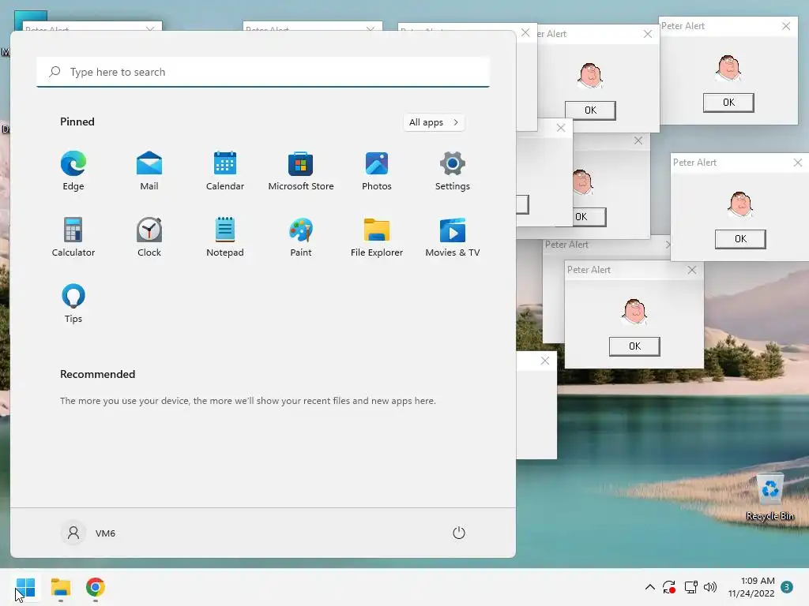The width and height of the screenshot is (809, 606).
Task: Open the Tips app
Action: (x=73, y=304)
